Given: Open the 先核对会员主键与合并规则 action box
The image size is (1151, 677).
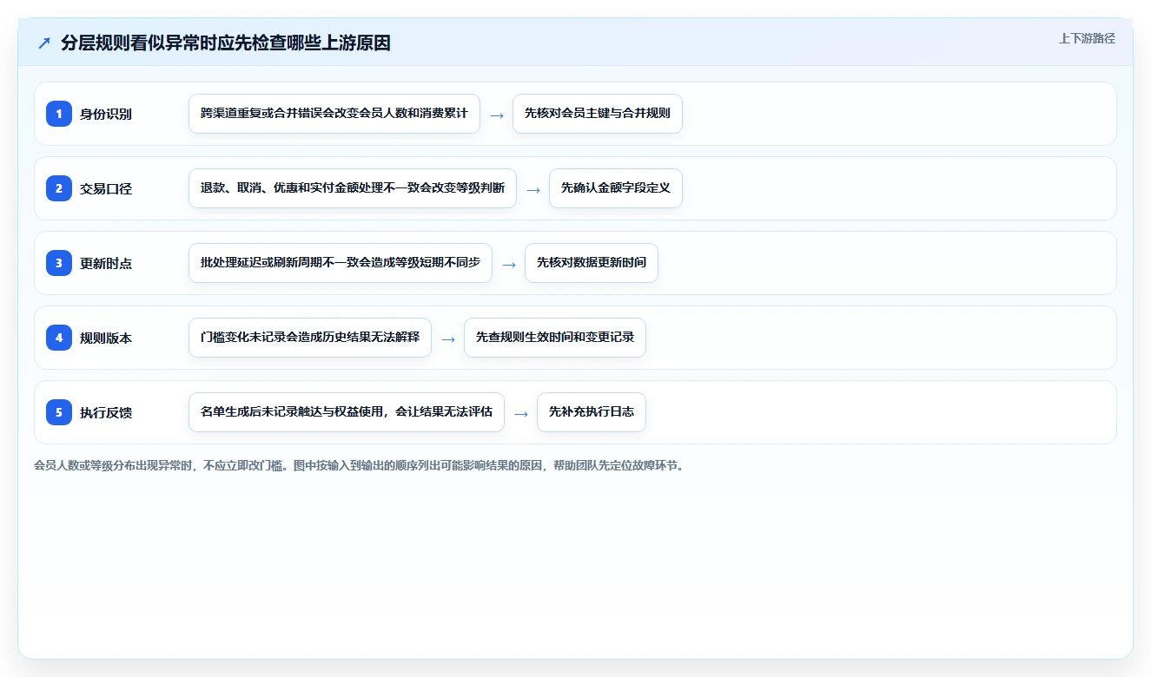Looking at the screenshot, I should click(598, 114).
